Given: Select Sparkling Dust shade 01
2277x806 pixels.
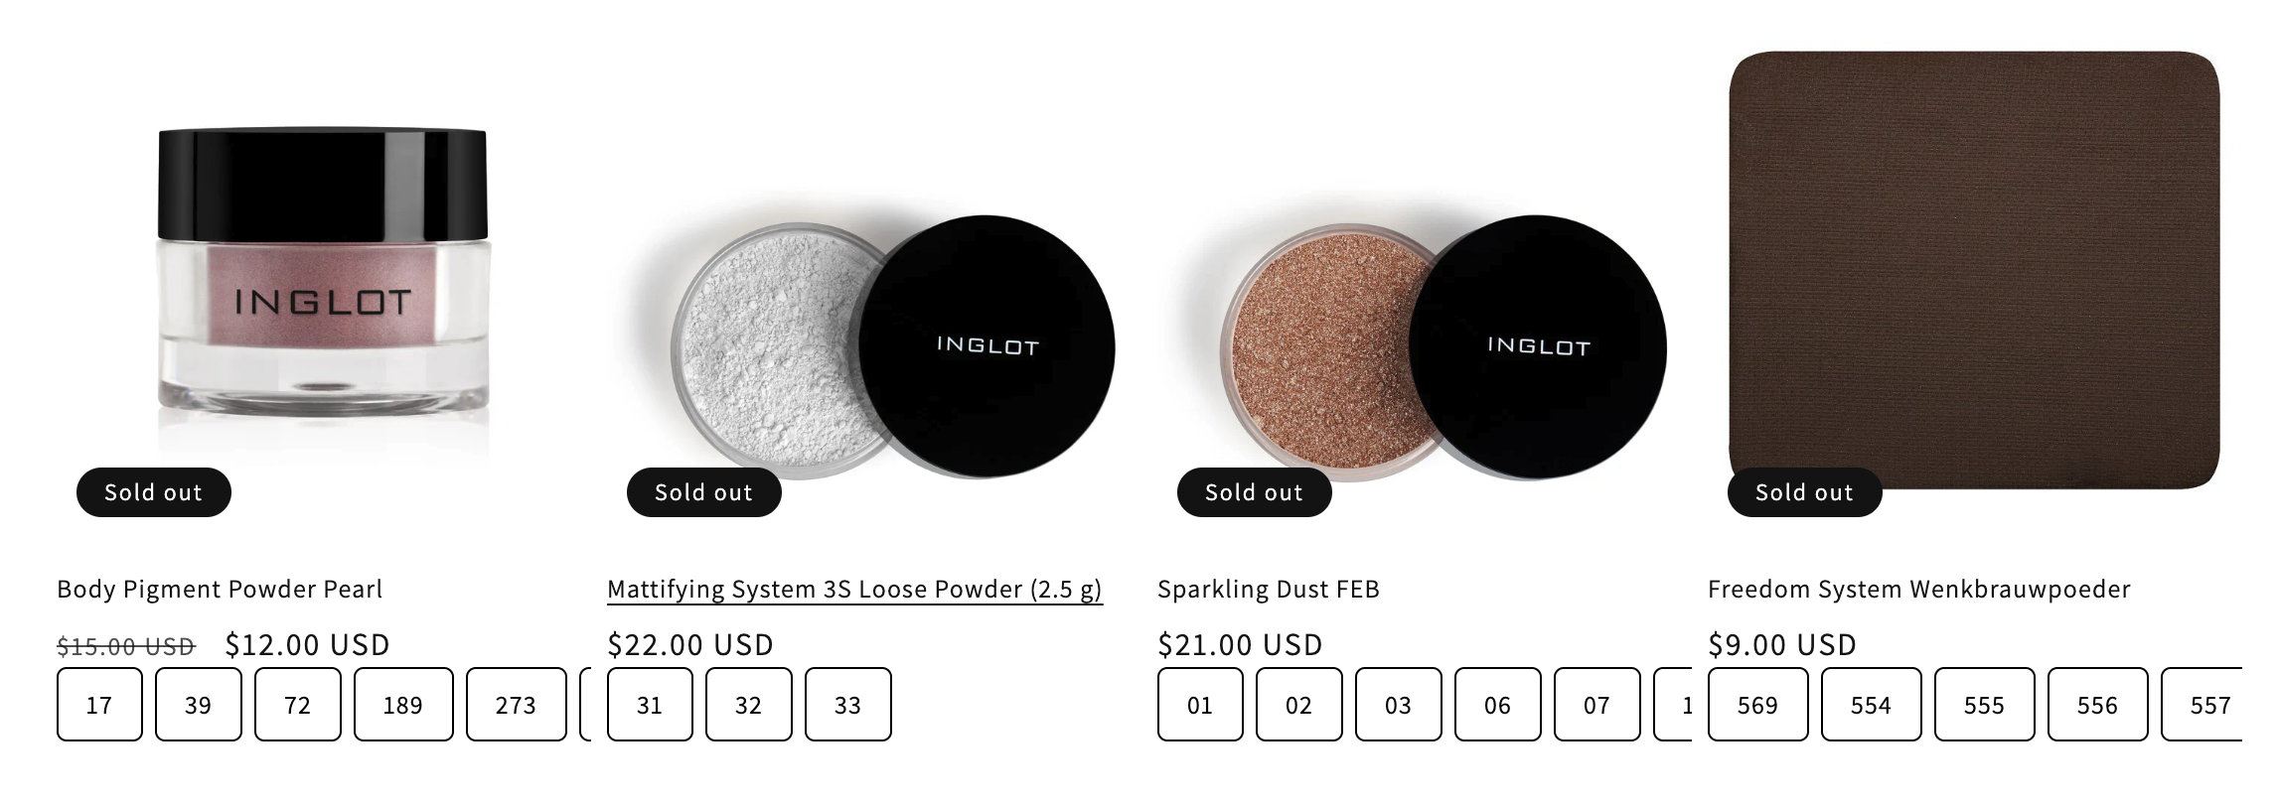Looking at the screenshot, I should pyautogui.click(x=1200, y=705).
